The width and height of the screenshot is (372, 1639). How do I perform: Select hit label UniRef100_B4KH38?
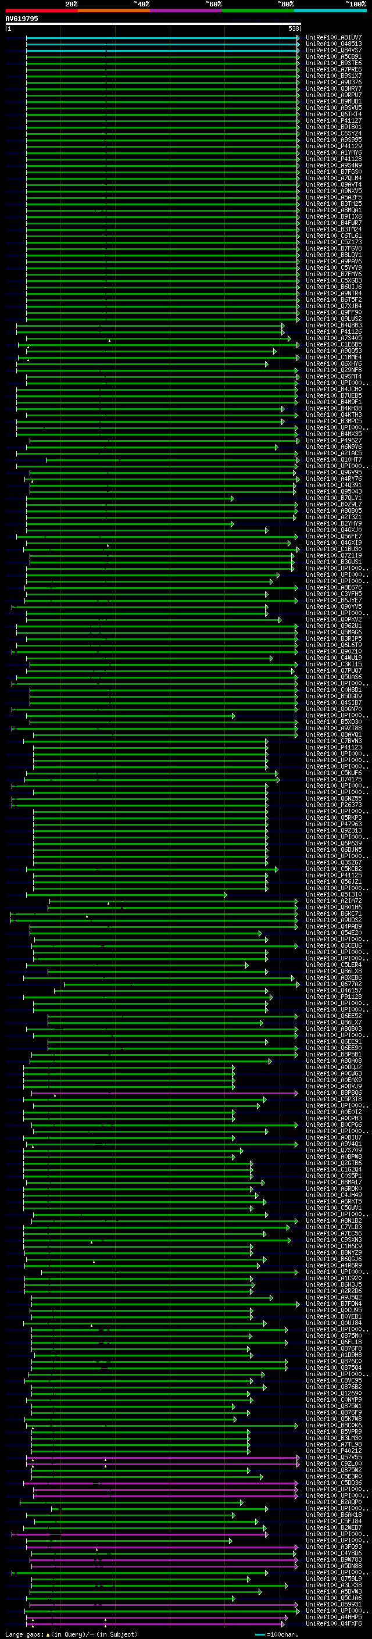pos(334,409)
